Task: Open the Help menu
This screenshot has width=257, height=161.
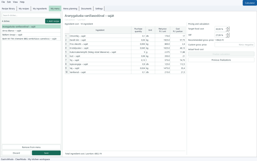Action: point(22,2)
